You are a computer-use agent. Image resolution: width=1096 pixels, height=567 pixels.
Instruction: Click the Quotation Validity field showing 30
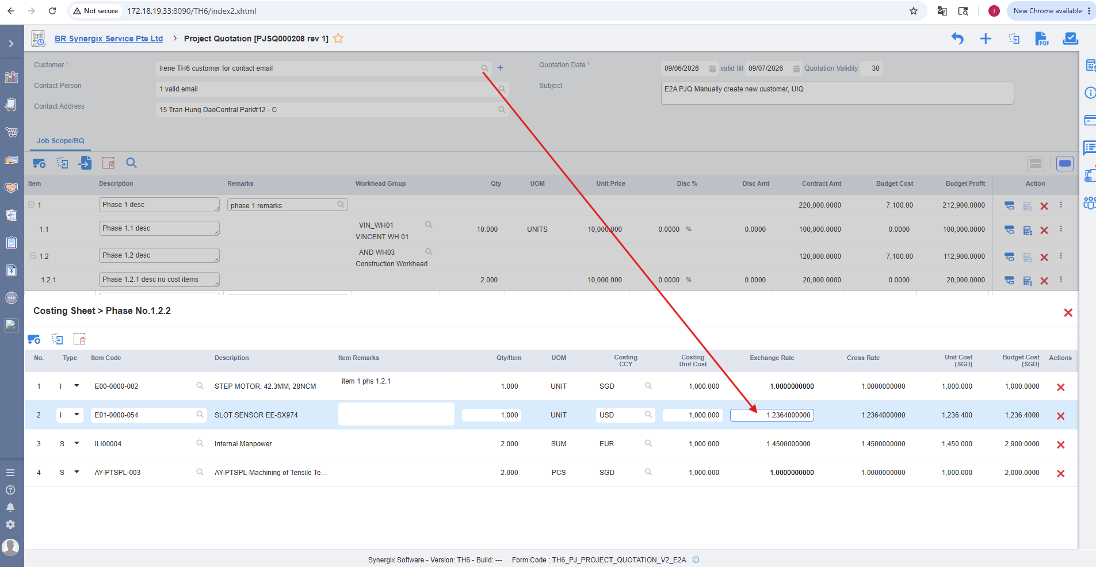872,68
